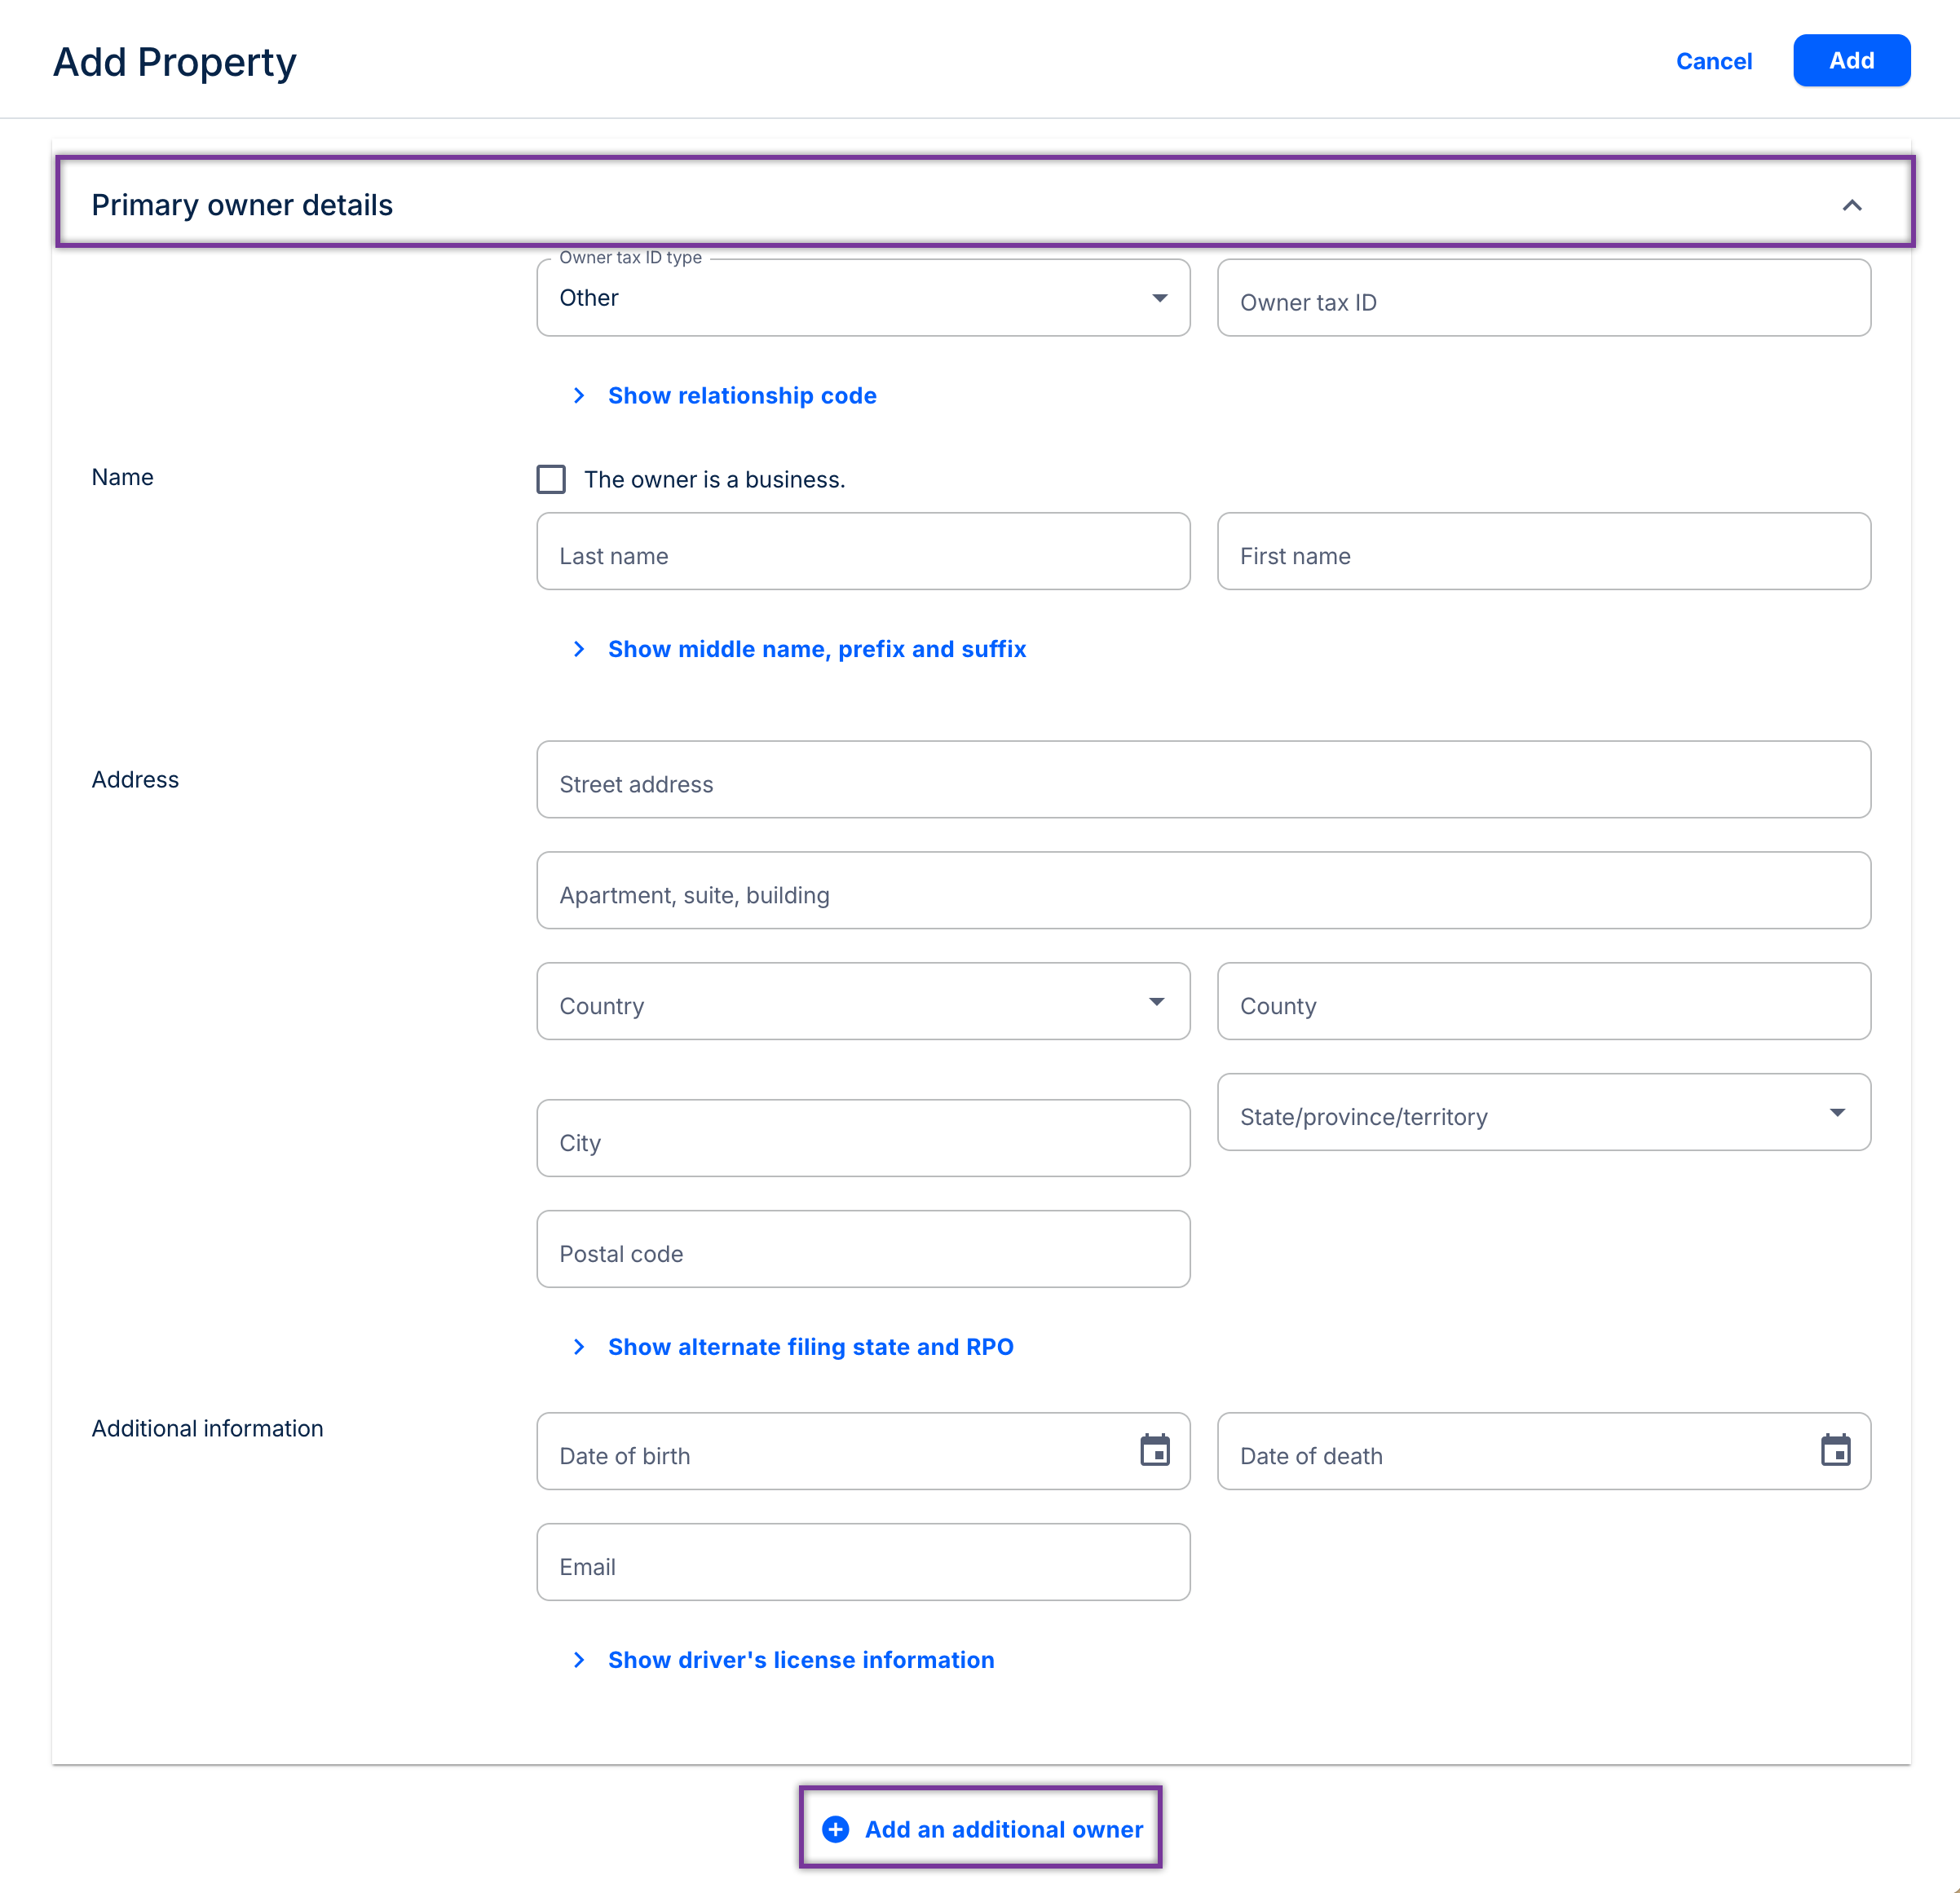Open the Date of birth calendar picker
The height and width of the screenshot is (1893, 1960).
1154,1449
